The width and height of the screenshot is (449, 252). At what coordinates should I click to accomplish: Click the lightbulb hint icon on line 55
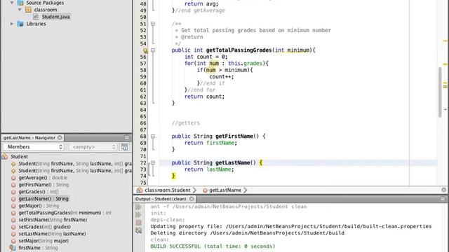[x=145, y=50]
